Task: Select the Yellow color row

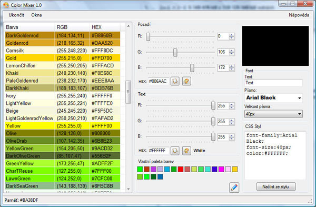Action: (63, 126)
